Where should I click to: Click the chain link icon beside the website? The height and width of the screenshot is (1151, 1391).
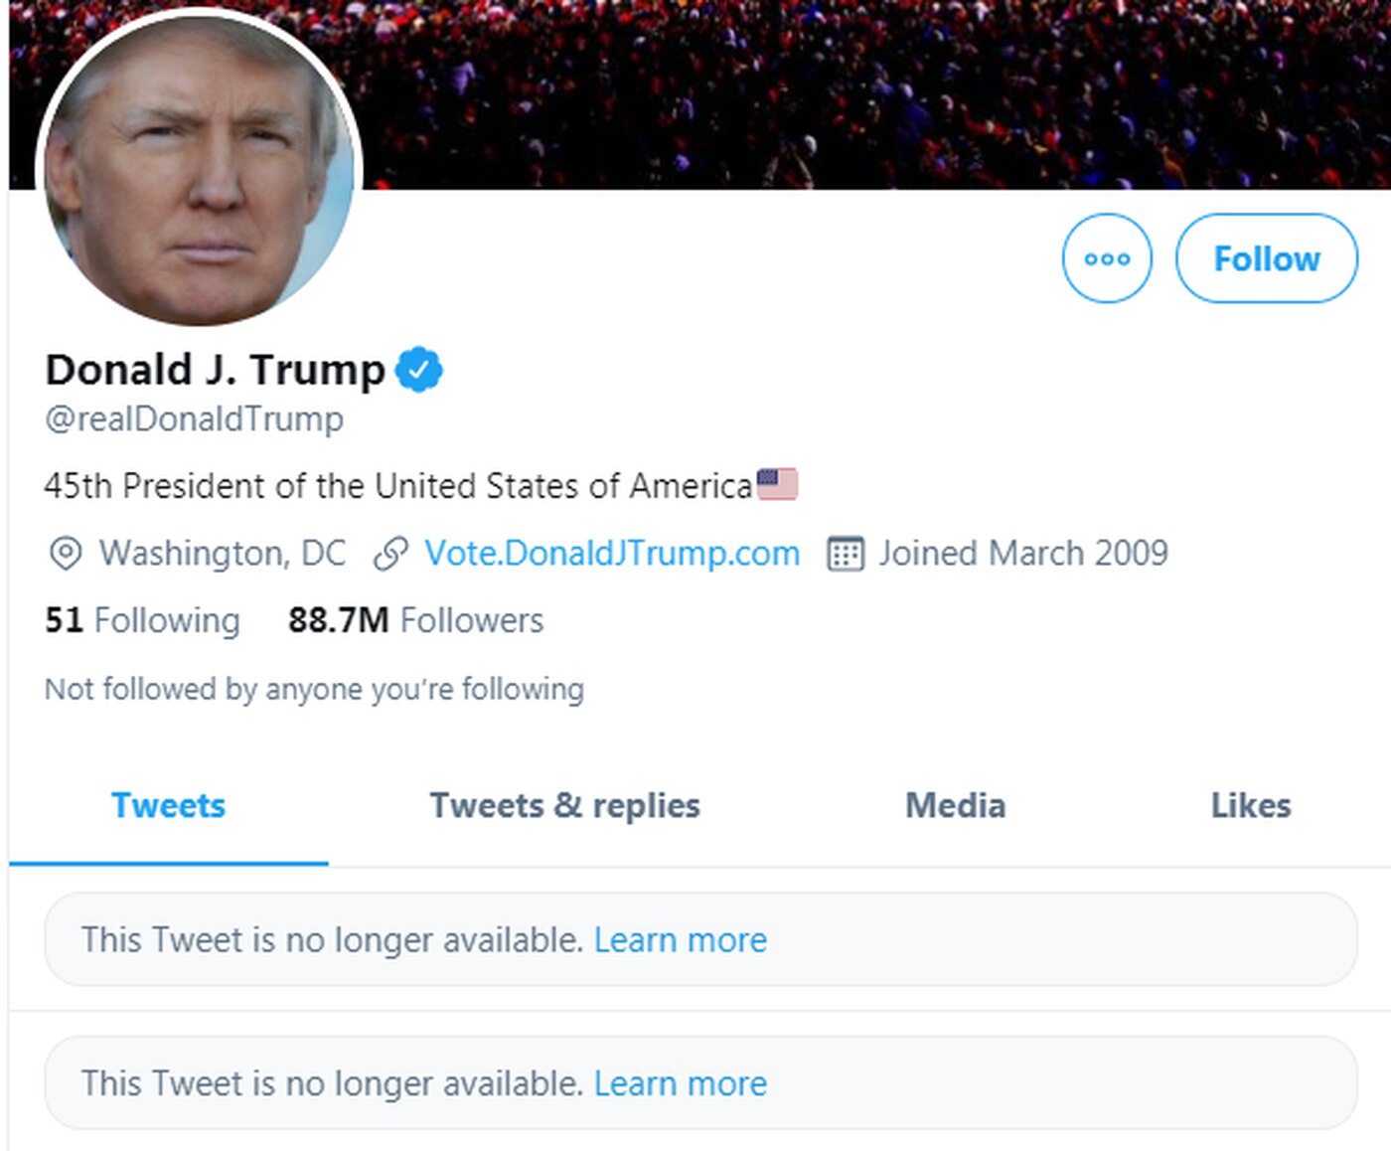tap(390, 554)
